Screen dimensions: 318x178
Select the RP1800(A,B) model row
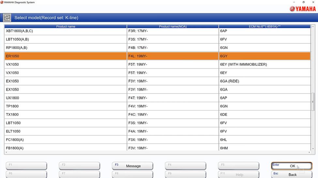coord(158,48)
